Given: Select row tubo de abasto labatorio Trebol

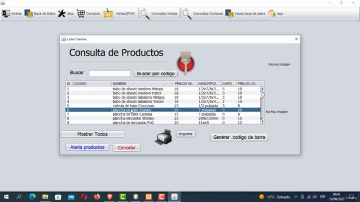Looking at the screenshot, I should 163,102.
